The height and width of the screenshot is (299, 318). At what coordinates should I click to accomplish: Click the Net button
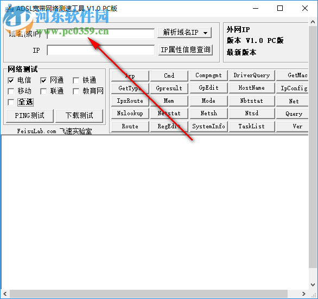pos(292,101)
